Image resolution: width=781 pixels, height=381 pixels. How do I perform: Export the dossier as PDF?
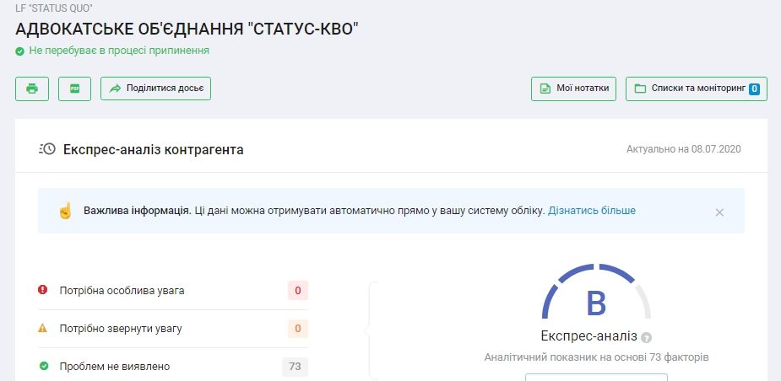click(x=74, y=89)
